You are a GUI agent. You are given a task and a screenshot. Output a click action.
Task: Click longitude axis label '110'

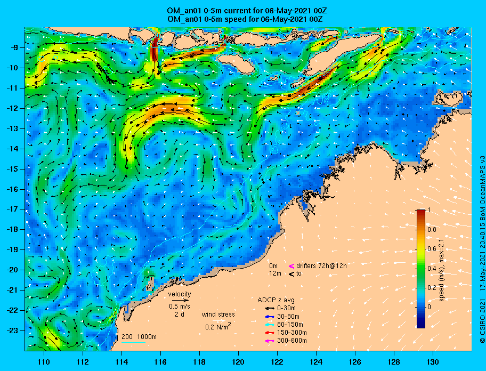click(x=44, y=362)
